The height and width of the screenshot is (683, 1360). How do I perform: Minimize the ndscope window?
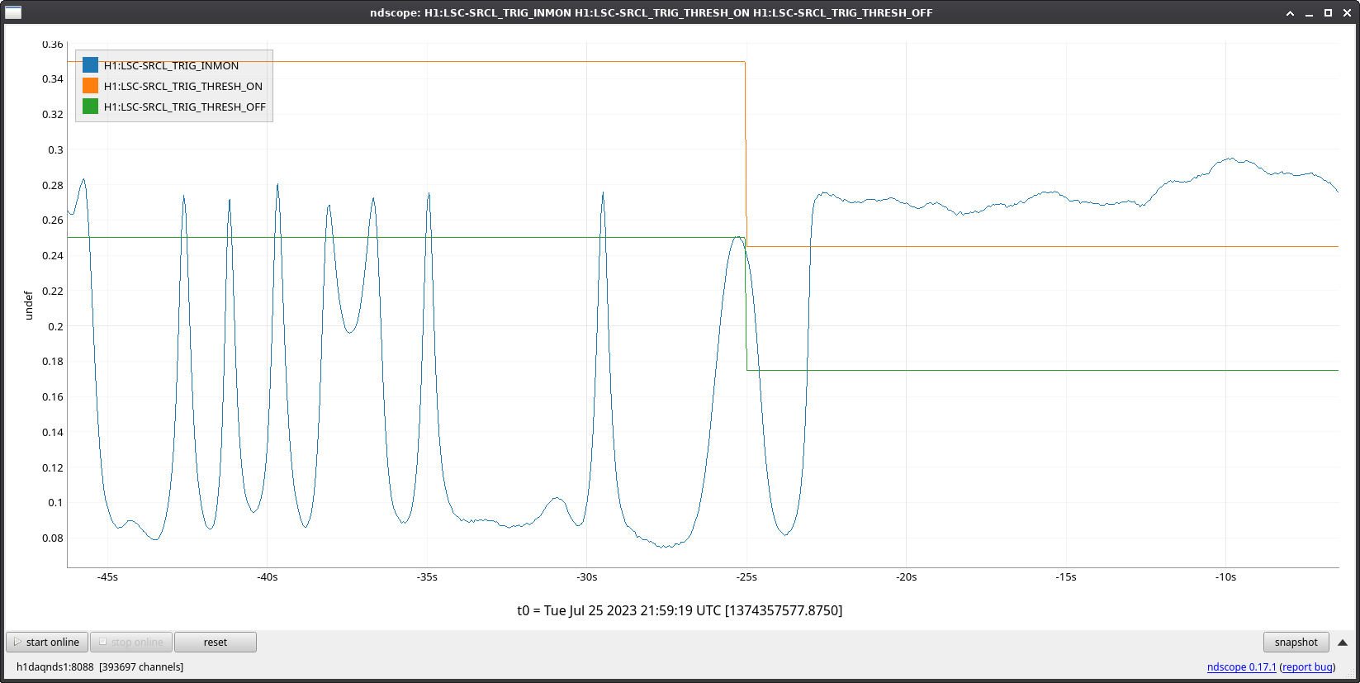point(1309,12)
